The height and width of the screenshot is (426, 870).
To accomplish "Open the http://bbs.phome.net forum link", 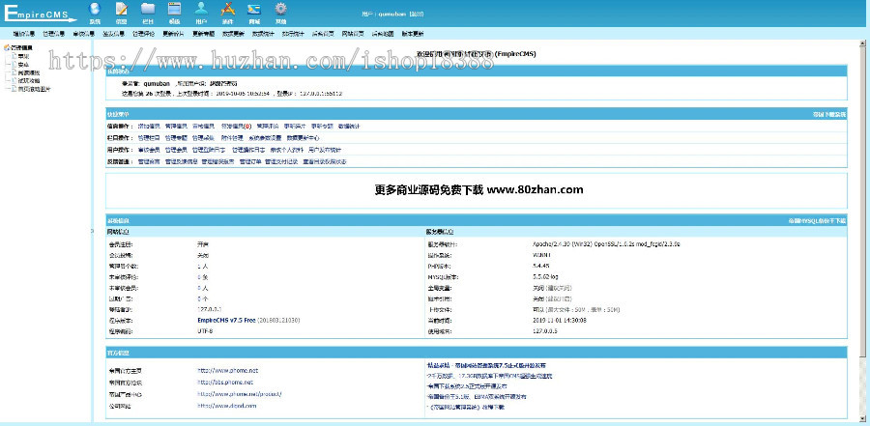I will tap(225, 383).
